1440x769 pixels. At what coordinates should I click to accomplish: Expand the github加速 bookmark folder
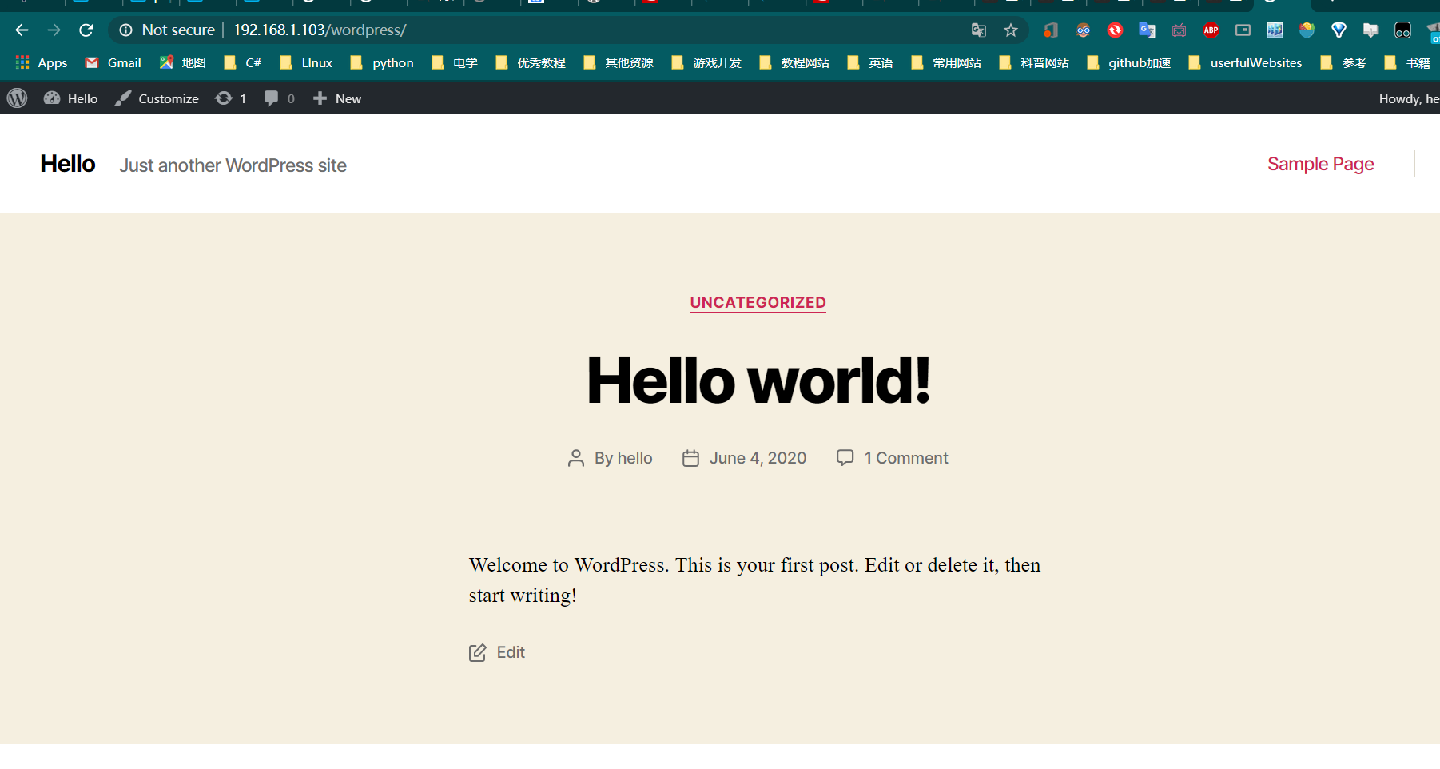(x=1128, y=62)
